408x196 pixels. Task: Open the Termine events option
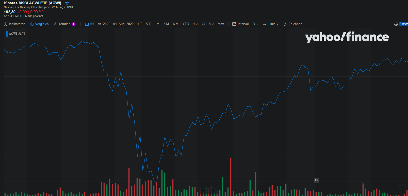click(62, 24)
